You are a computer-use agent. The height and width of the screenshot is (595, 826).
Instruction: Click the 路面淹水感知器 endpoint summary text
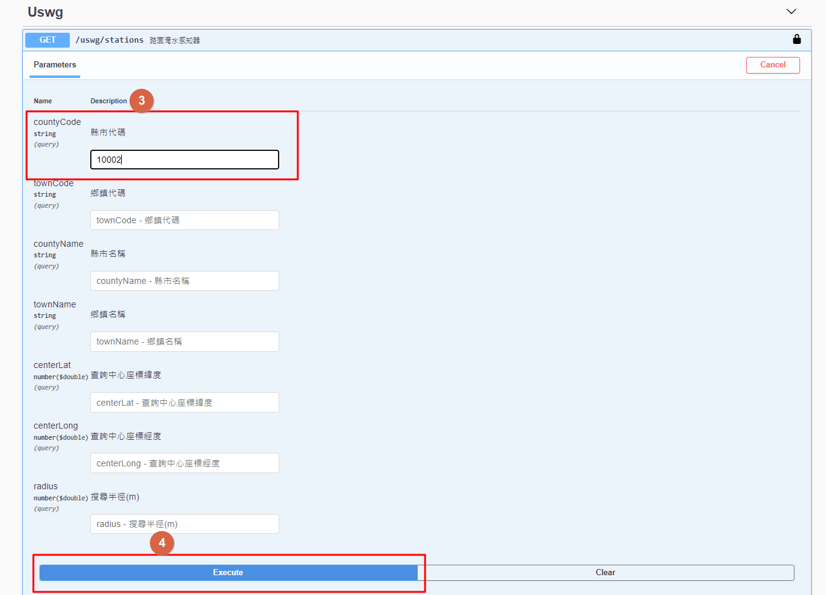tap(175, 41)
